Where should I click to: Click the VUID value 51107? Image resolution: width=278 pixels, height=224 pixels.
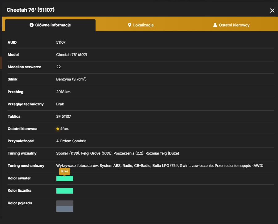tap(61, 42)
